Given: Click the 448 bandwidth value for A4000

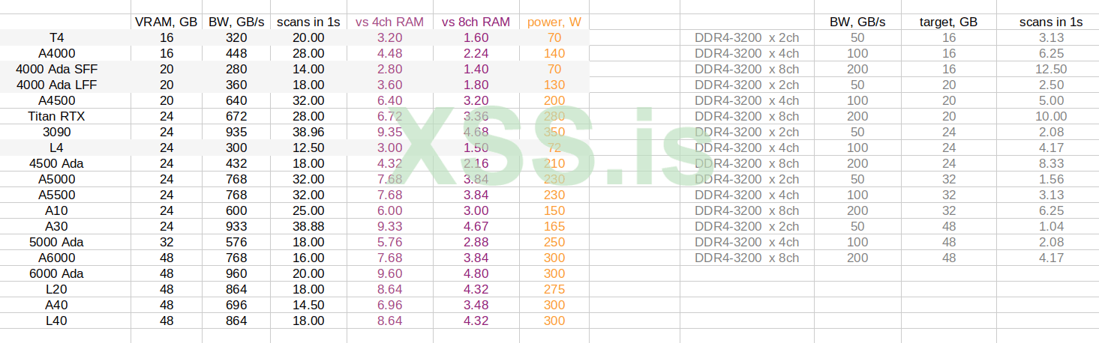Looking at the screenshot, I should [236, 53].
